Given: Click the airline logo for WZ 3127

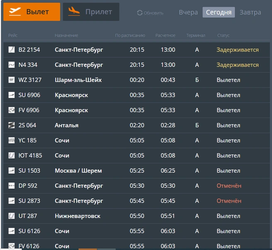Looking at the screenshot, I should 12,80.
